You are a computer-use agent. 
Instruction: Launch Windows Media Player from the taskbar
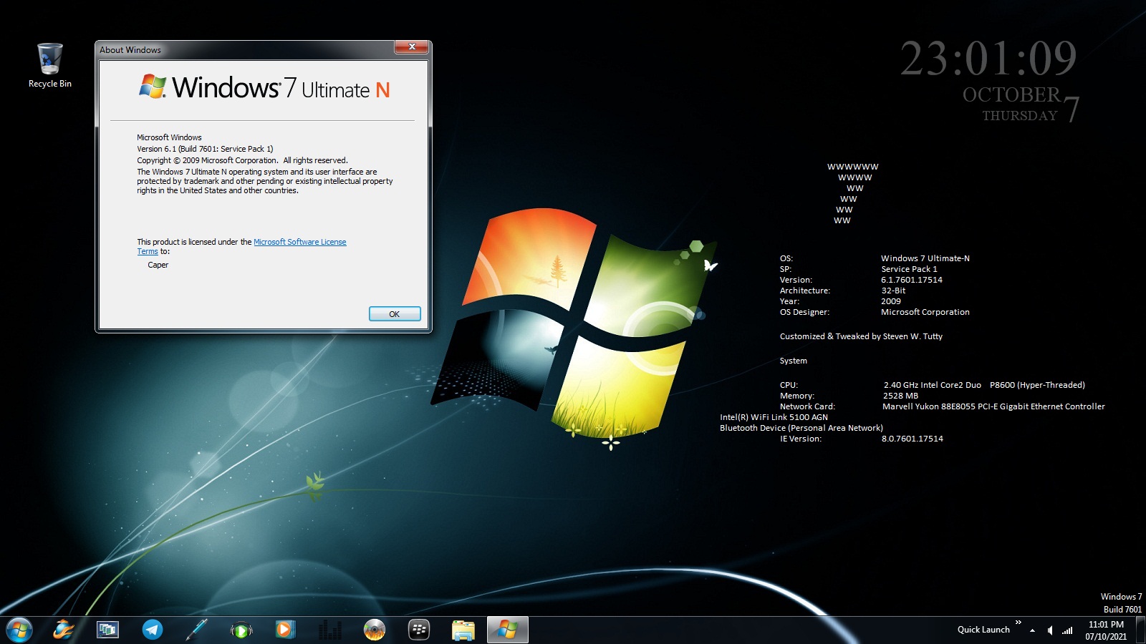[285, 630]
